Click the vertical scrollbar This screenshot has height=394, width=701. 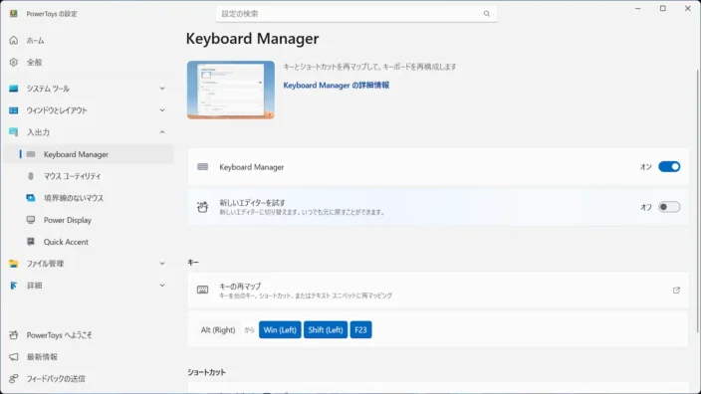click(x=697, y=201)
